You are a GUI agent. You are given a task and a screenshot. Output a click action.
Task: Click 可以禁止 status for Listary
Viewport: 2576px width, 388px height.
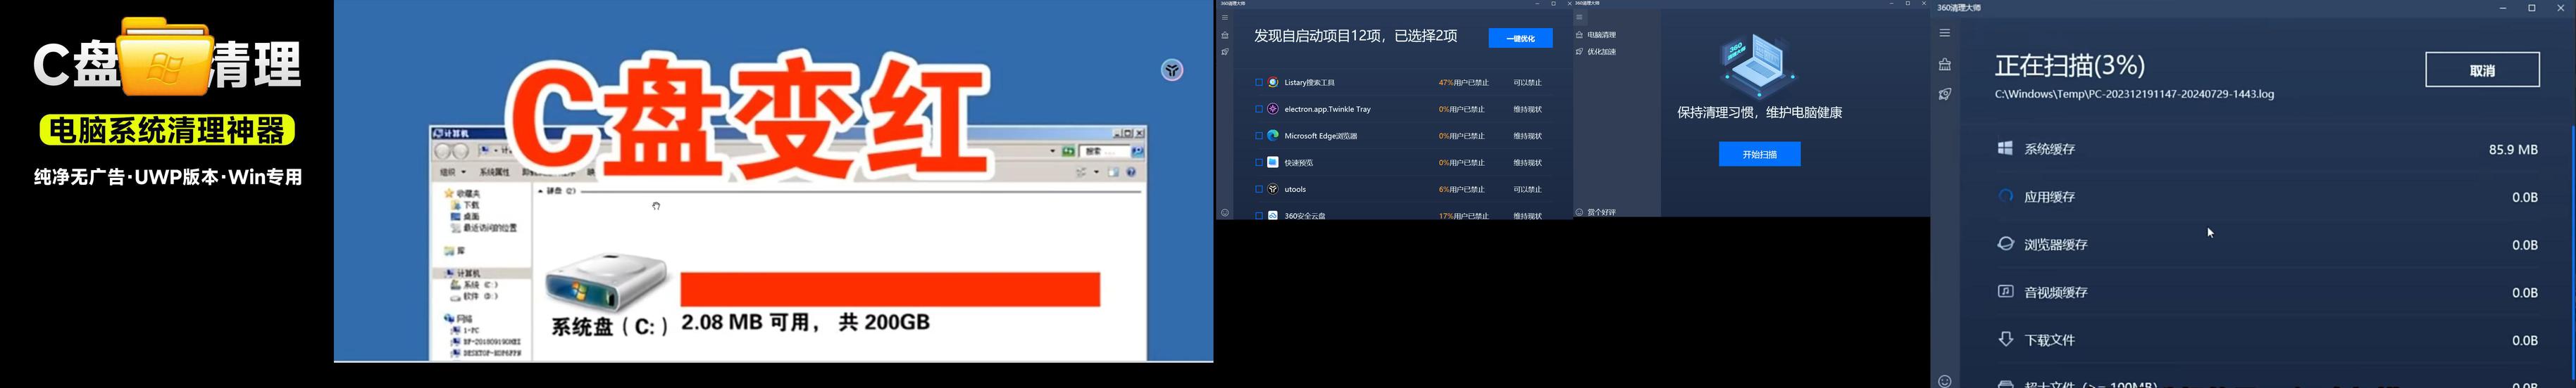[1527, 83]
